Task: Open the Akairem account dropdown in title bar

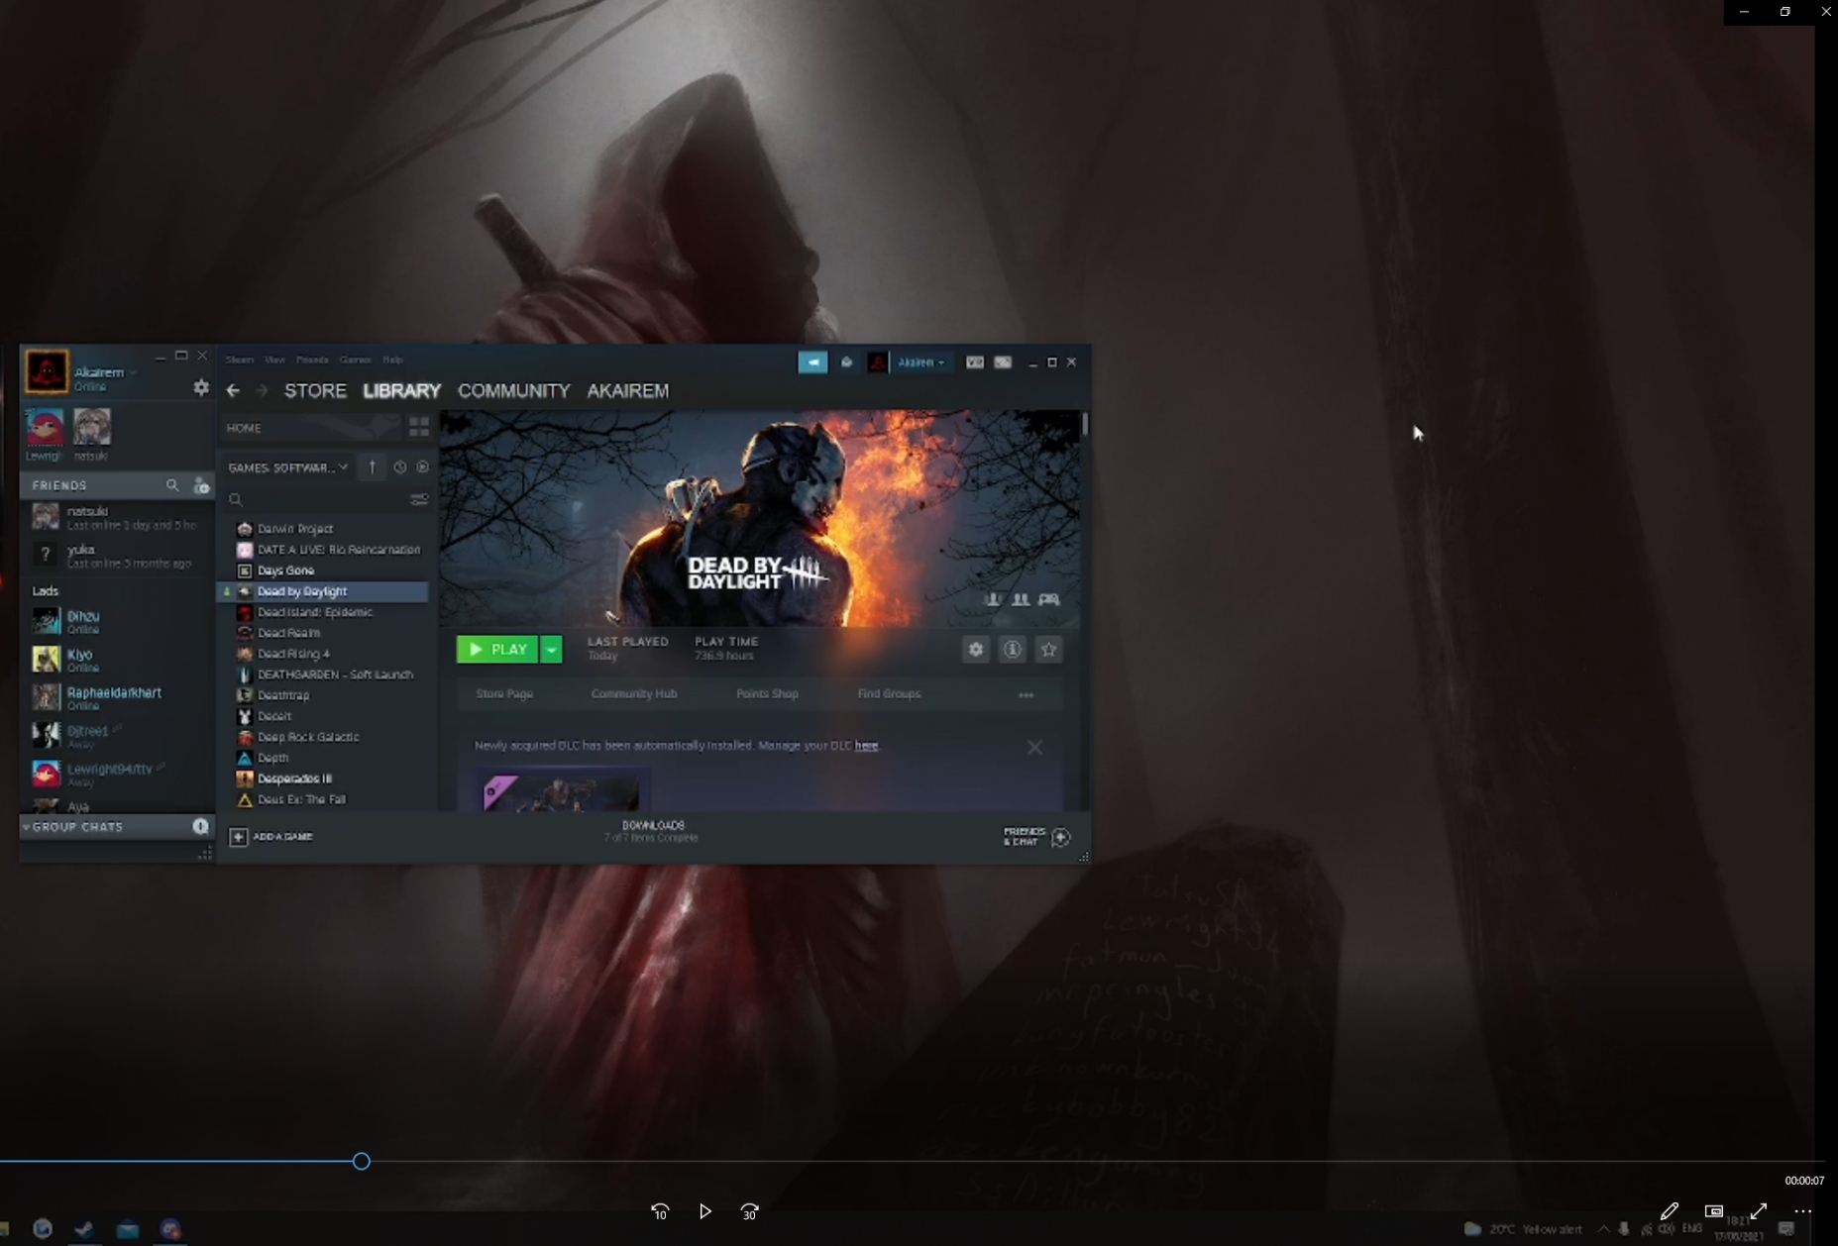Action: (920, 363)
